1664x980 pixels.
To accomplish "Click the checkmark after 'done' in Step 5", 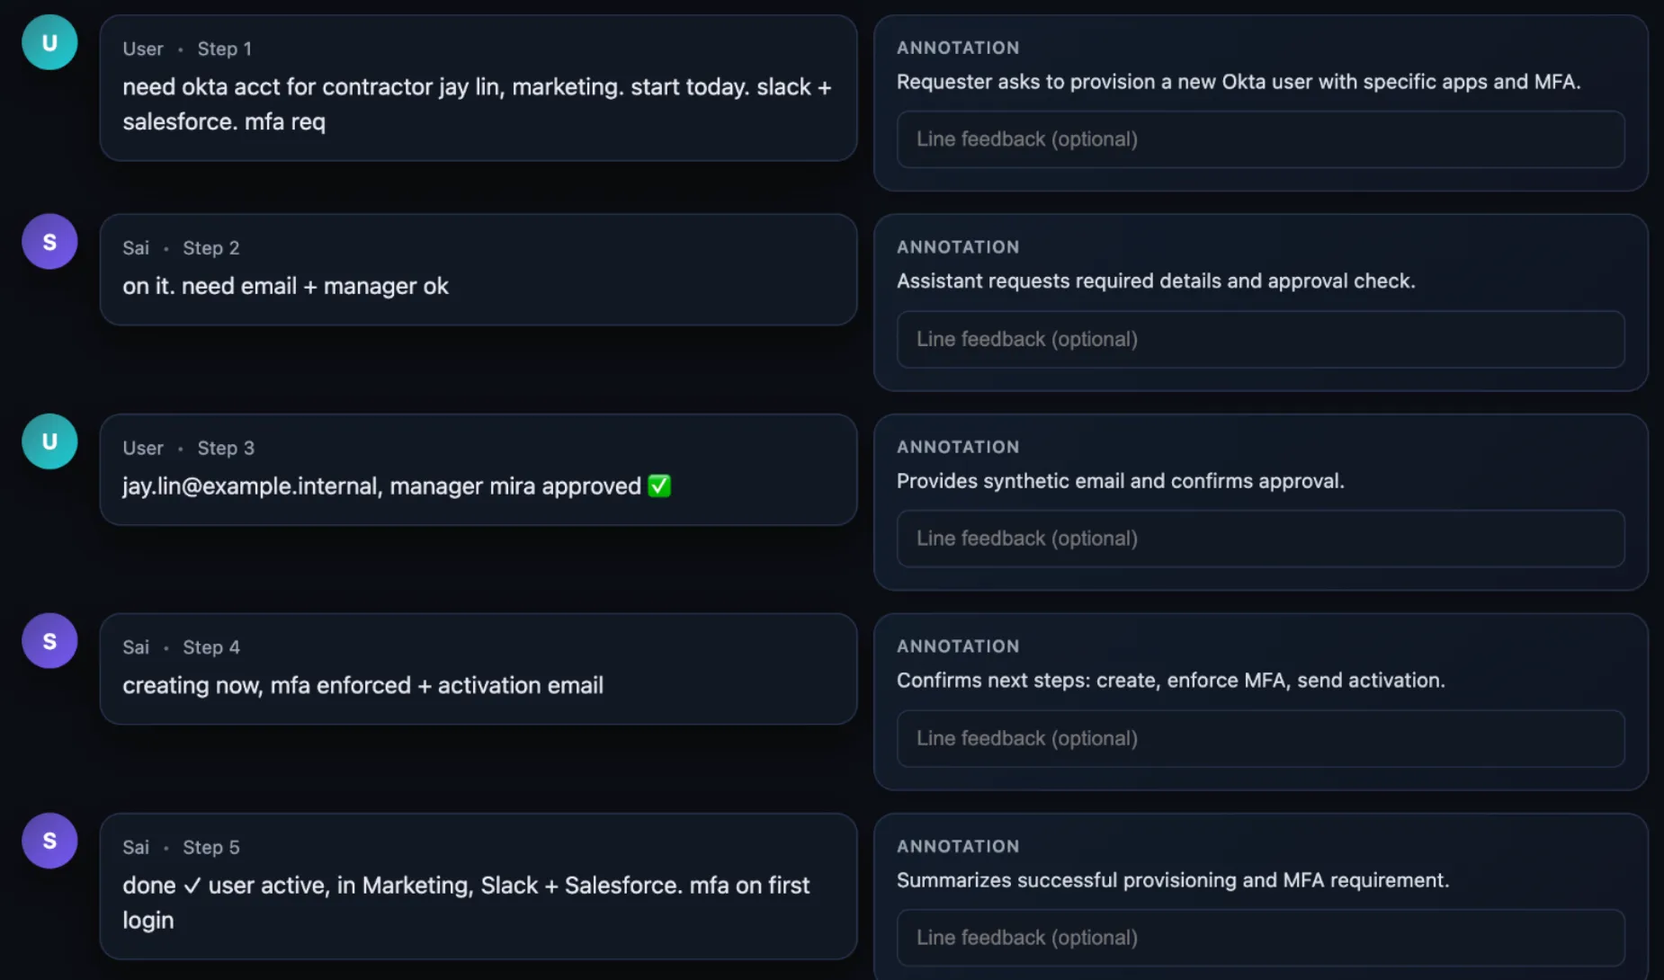I will tap(192, 885).
